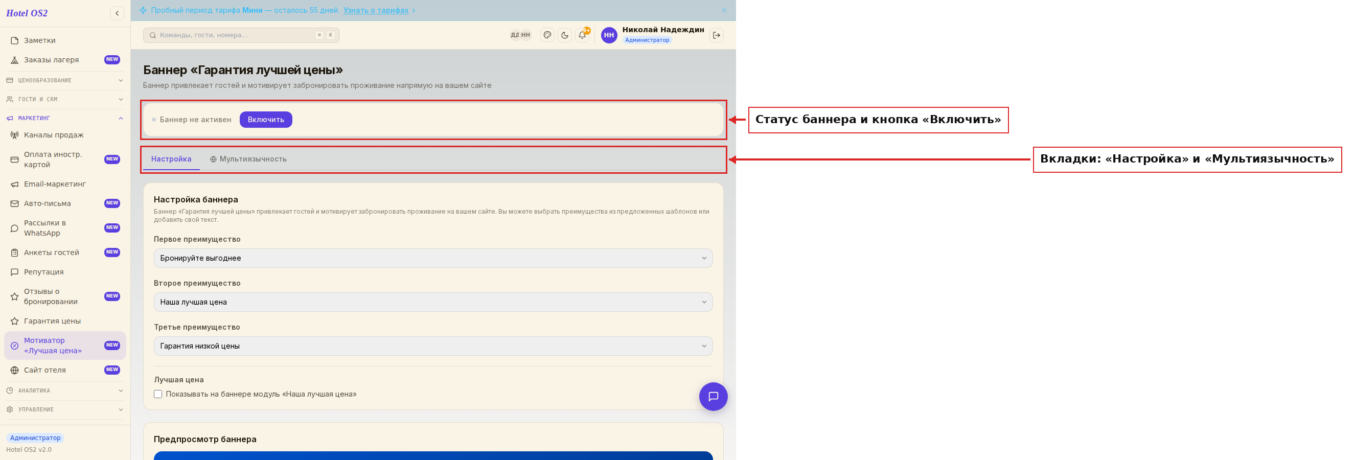Click the logout icon next to the user name
Viewport: 1354px width, 460px height.
[717, 35]
